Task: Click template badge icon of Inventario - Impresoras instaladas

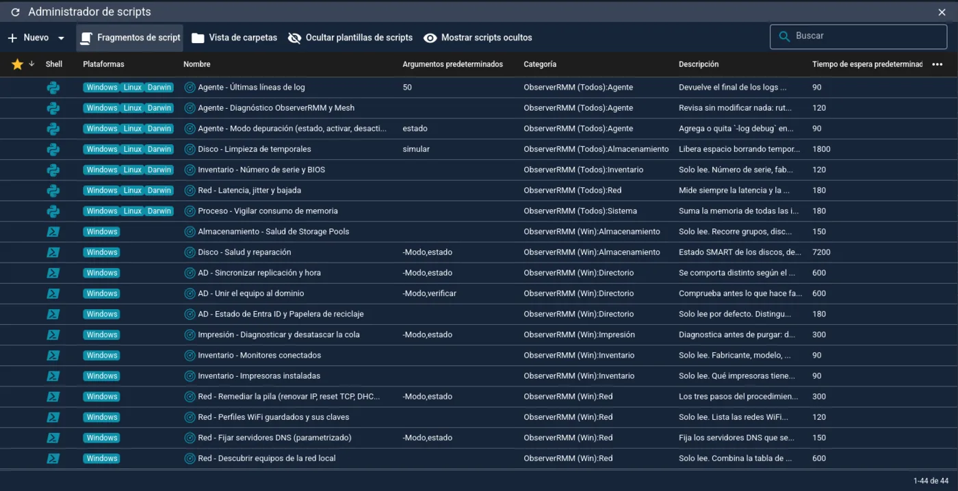Action: coord(190,376)
